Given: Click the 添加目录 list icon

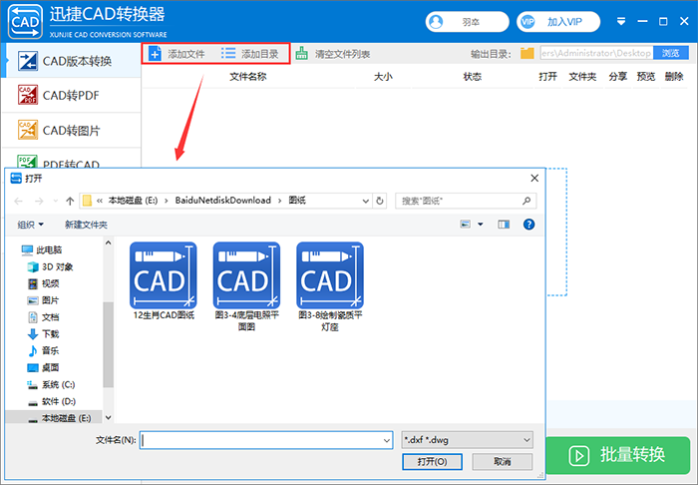Looking at the screenshot, I should tap(228, 54).
